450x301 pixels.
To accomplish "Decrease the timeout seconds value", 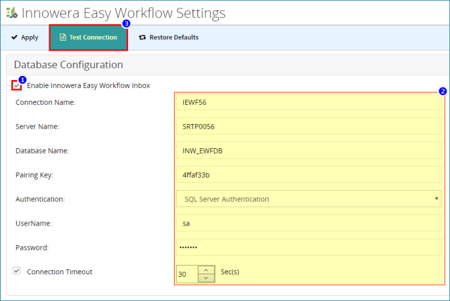I will (x=206, y=278).
